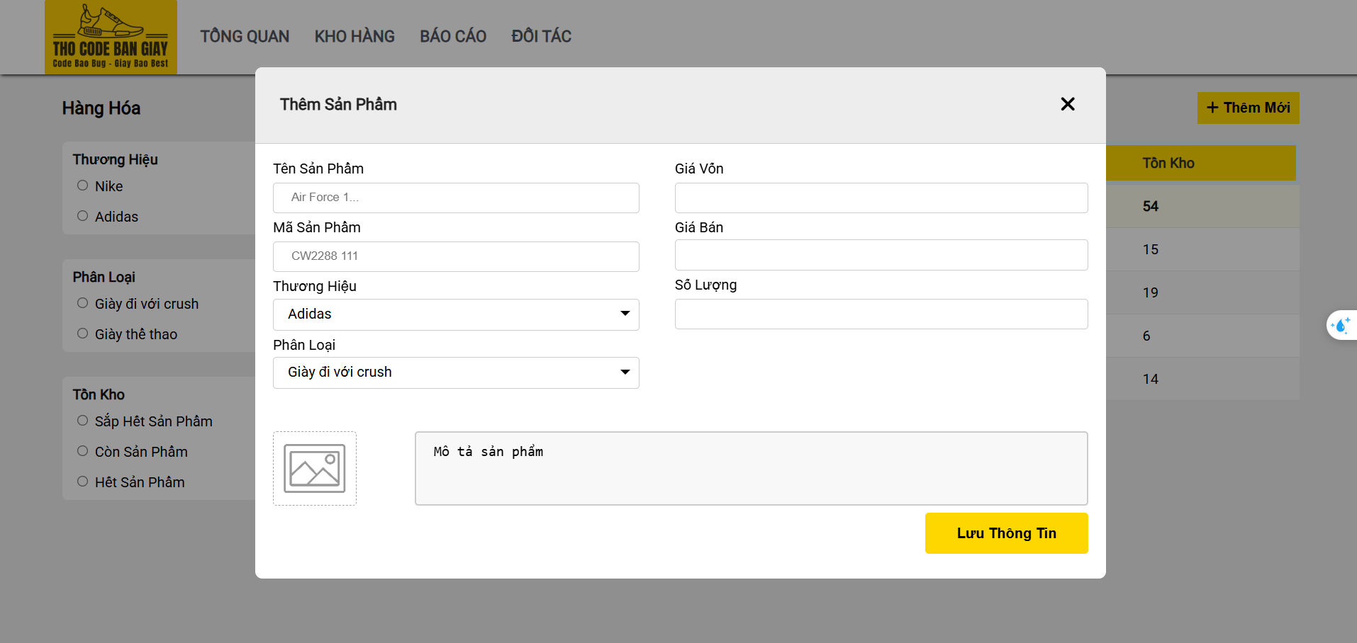This screenshot has height=643, width=1357.
Task: Click the Mô tả sản phẩm text area
Action: point(751,467)
